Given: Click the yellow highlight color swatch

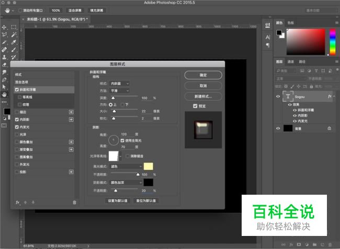Looking at the screenshot, I should click(x=149, y=167).
